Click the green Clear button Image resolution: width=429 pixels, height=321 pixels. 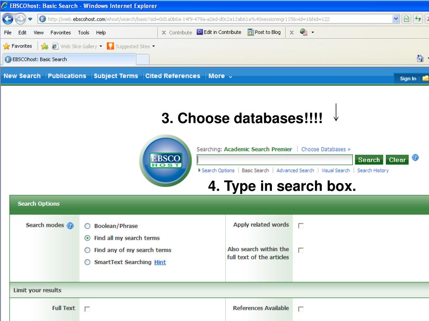pos(397,160)
